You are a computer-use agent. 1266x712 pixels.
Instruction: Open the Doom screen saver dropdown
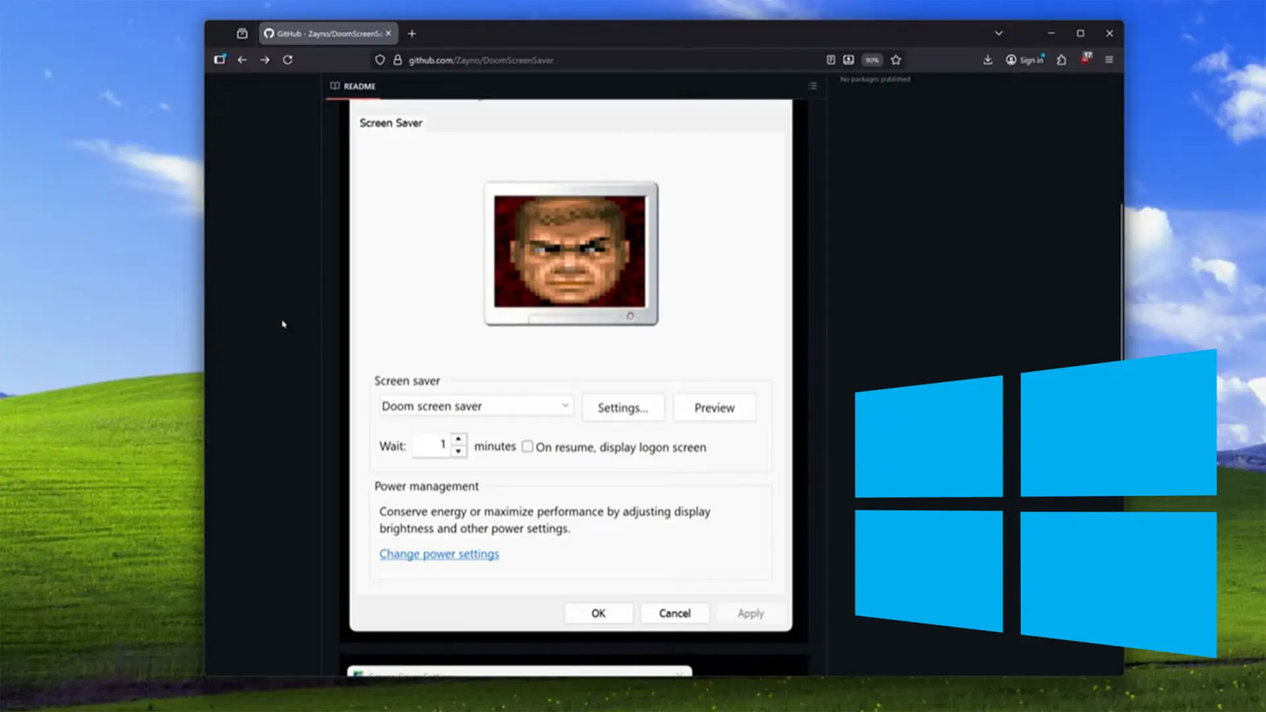click(x=475, y=406)
